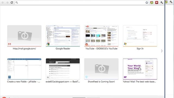Click the 'http://mail.google.com/' title

(24, 48)
